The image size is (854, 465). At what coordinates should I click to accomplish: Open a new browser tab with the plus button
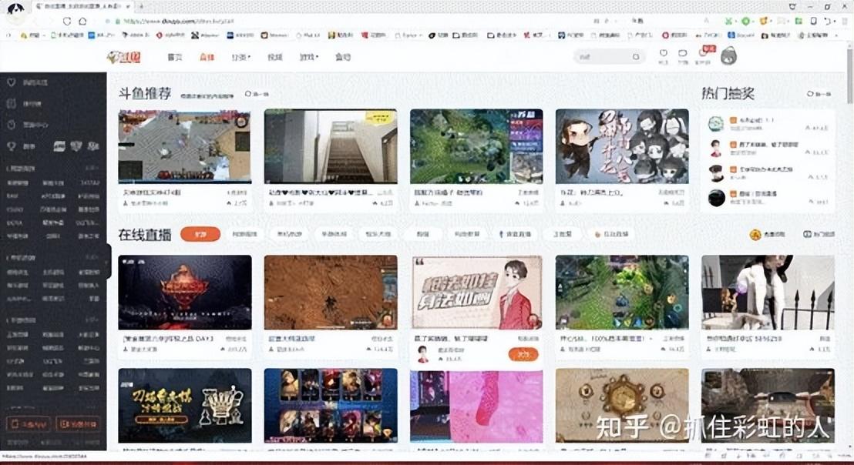point(141,6)
